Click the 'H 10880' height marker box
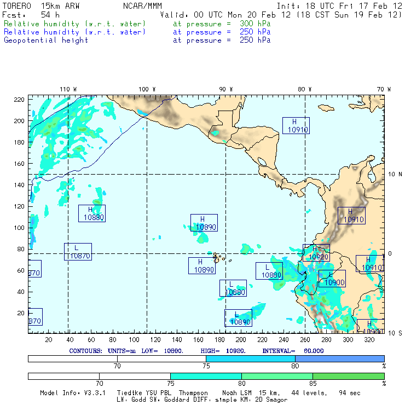This screenshot has height=405, width=405. click(92, 213)
